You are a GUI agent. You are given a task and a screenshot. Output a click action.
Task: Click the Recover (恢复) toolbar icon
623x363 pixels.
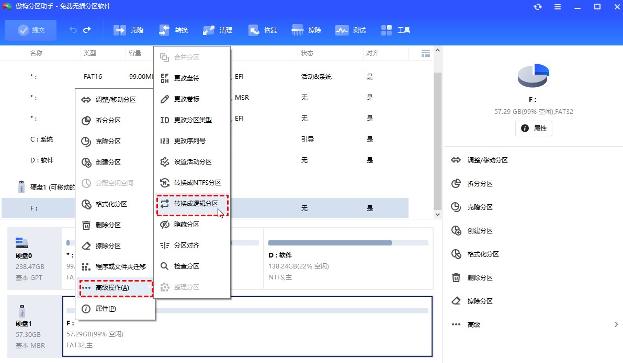click(x=263, y=30)
